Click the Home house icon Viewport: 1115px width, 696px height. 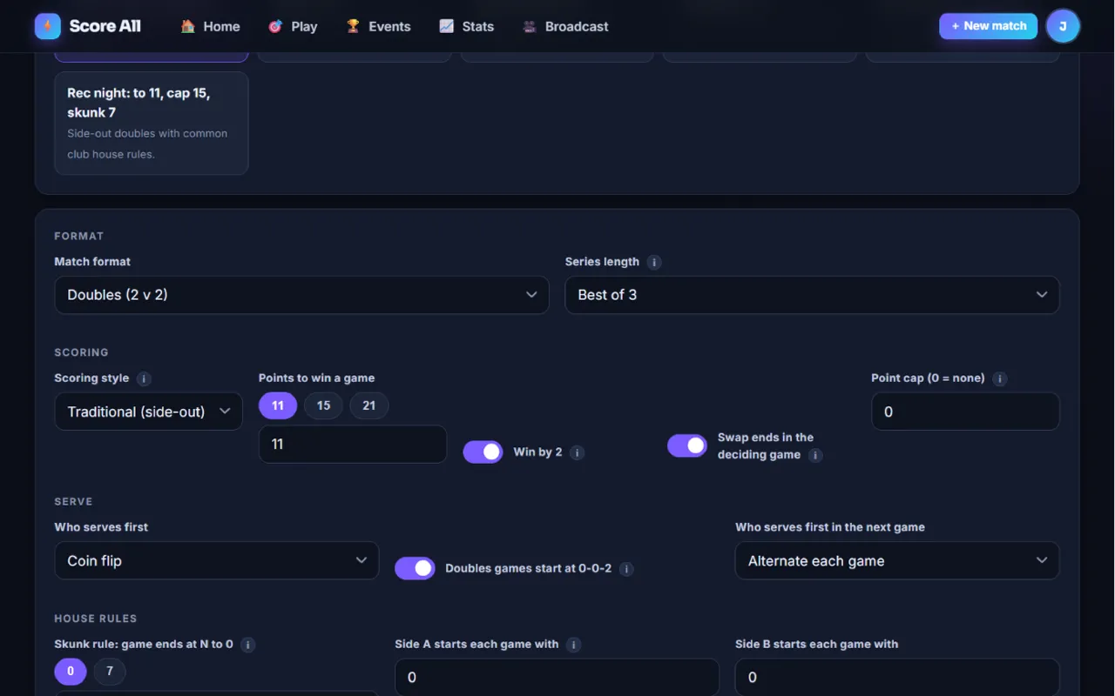pyautogui.click(x=187, y=26)
